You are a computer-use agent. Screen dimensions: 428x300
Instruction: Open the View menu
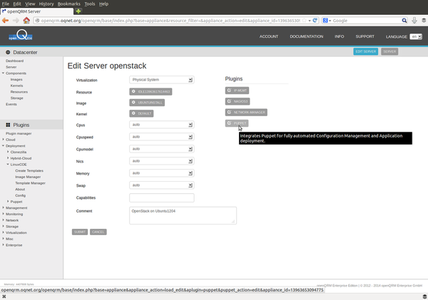pyautogui.click(x=30, y=4)
